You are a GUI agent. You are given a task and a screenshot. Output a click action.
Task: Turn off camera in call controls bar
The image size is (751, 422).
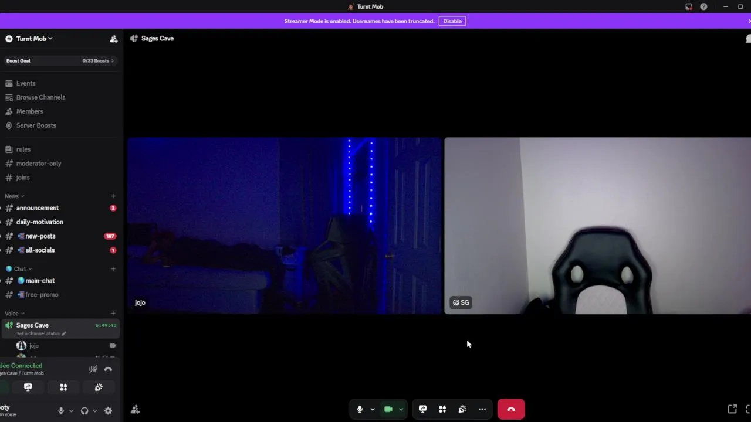coord(388,409)
